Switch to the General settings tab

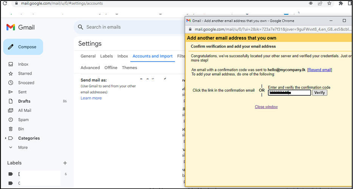pos(88,56)
